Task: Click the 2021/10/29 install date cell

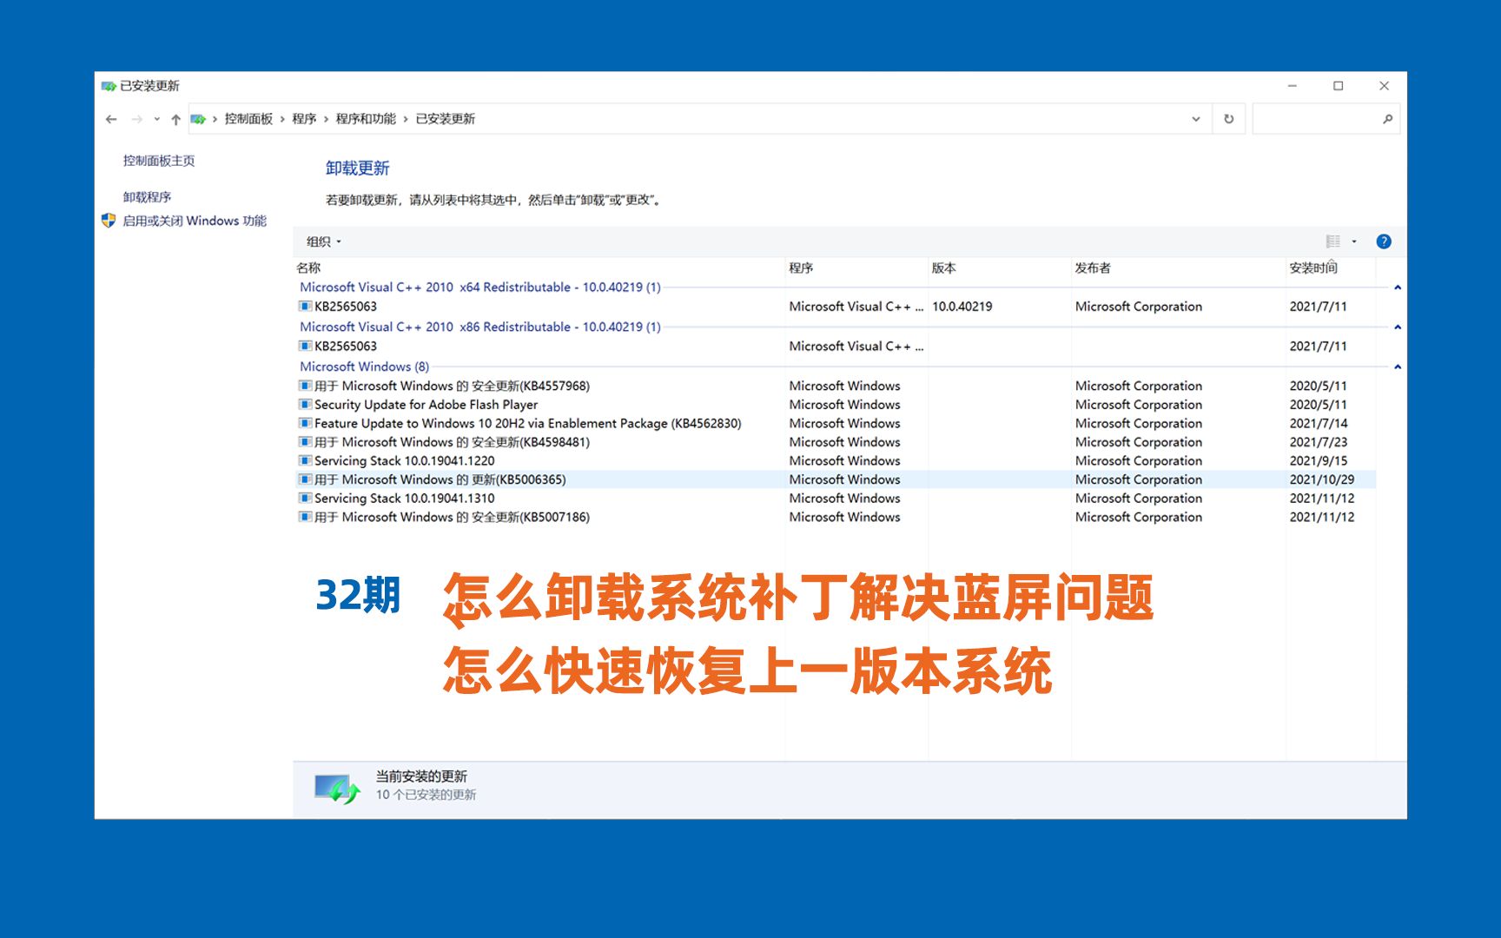Action: tap(1322, 479)
